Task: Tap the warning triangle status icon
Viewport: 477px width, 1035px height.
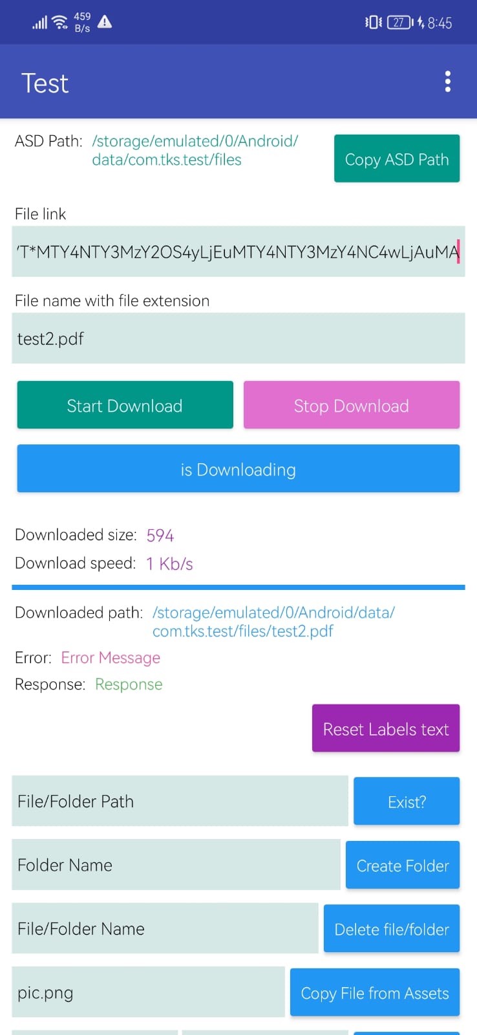Action: tap(105, 22)
